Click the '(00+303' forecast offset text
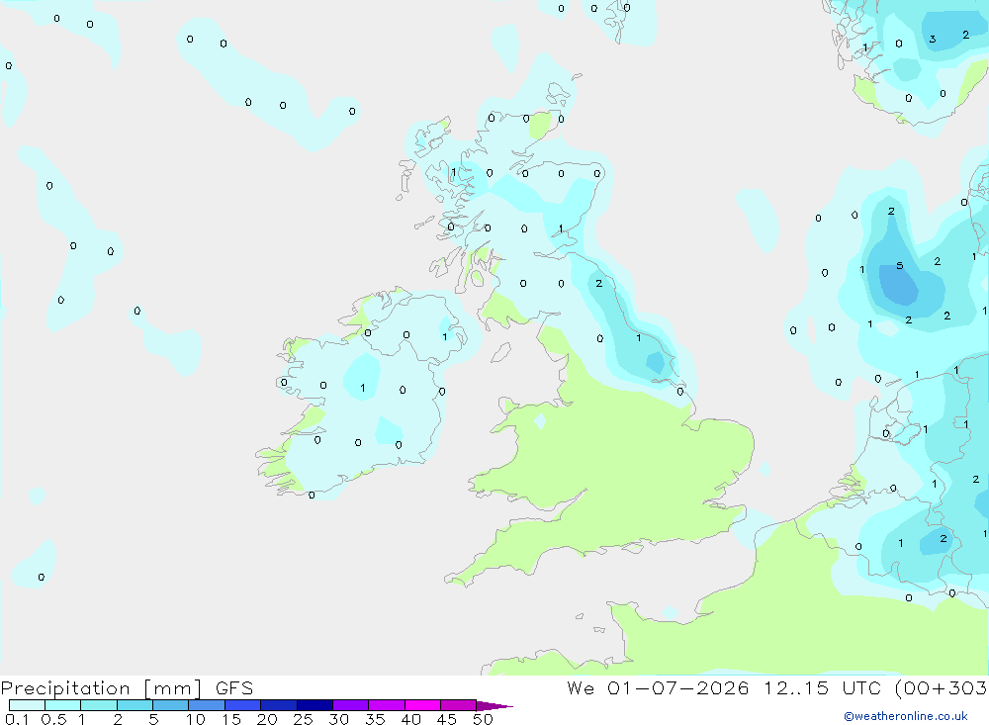 click(942, 688)
